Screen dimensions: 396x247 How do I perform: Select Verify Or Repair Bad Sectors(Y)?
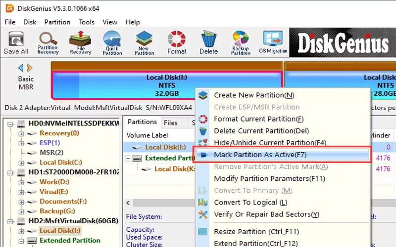(x=282, y=214)
